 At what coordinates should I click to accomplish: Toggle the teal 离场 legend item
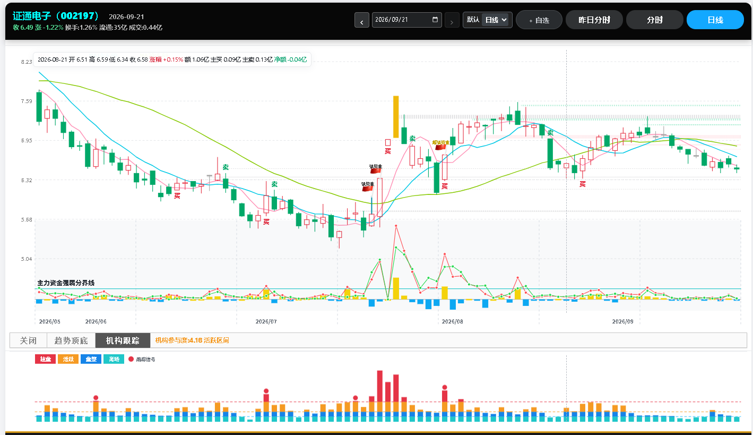coord(114,360)
